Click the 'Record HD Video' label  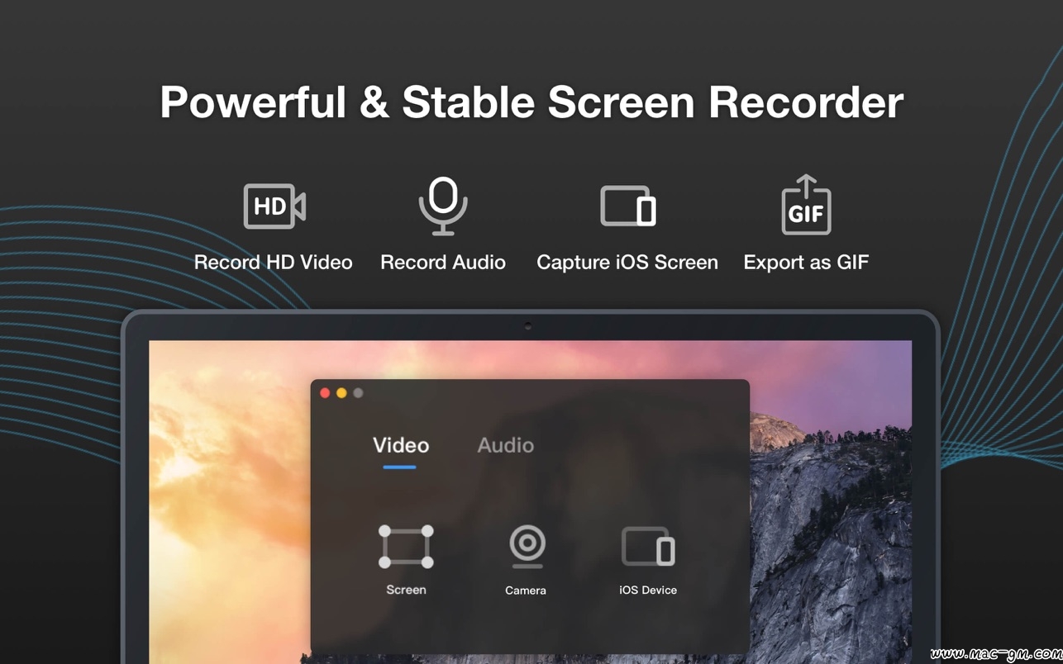pos(273,263)
